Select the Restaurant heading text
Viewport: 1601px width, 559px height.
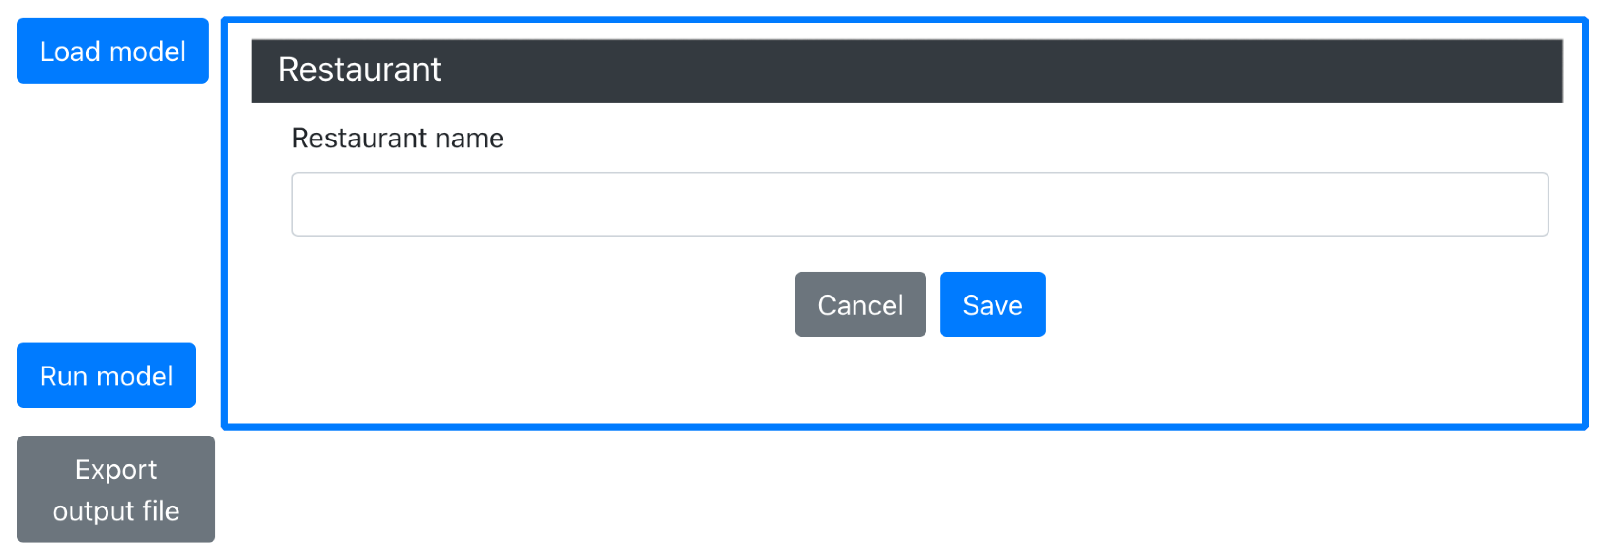point(359,70)
